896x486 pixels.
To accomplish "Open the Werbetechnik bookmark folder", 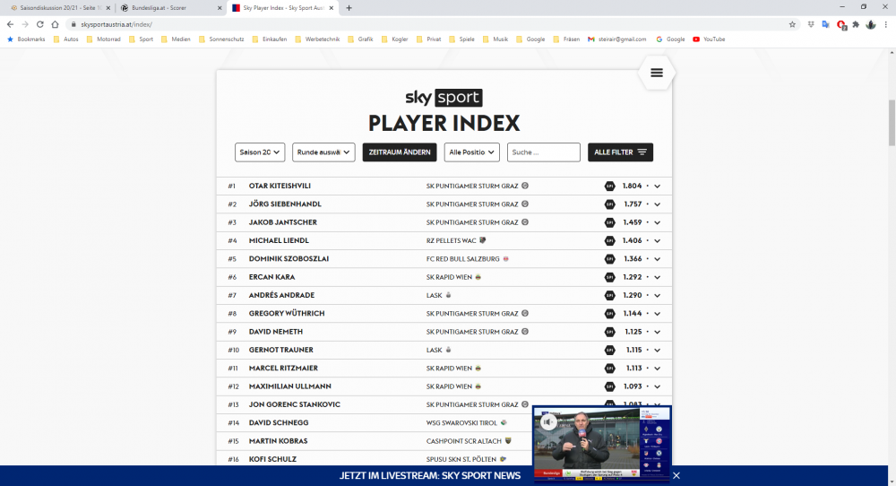I will [x=317, y=39].
